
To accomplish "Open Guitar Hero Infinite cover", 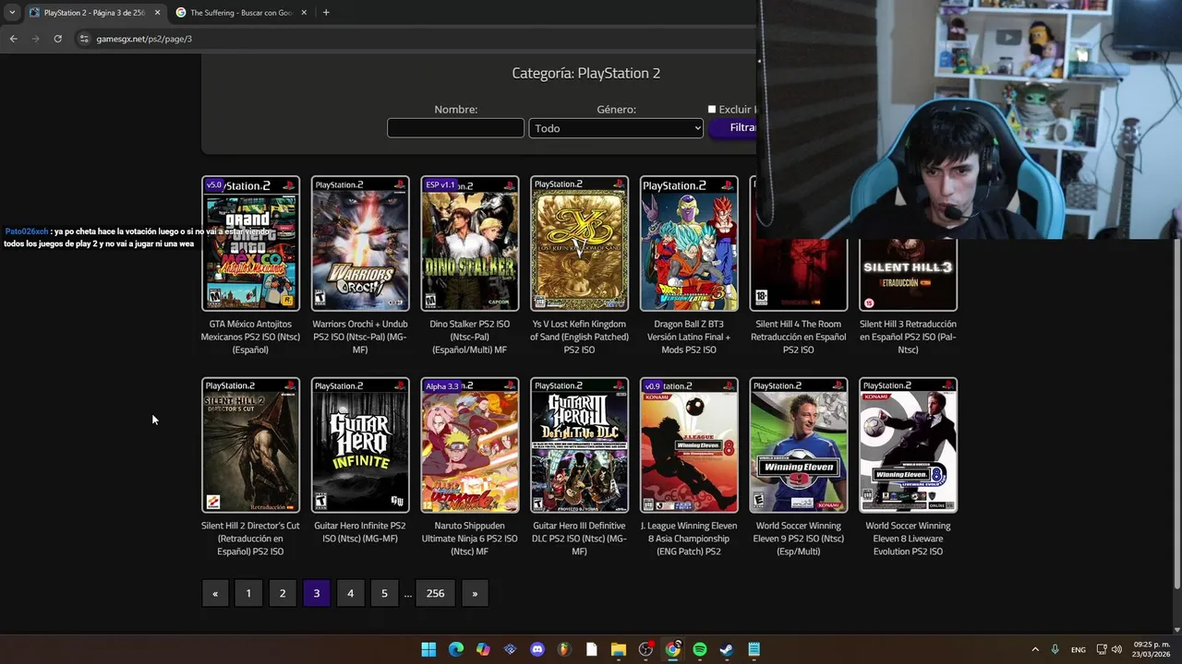I will [x=360, y=445].
